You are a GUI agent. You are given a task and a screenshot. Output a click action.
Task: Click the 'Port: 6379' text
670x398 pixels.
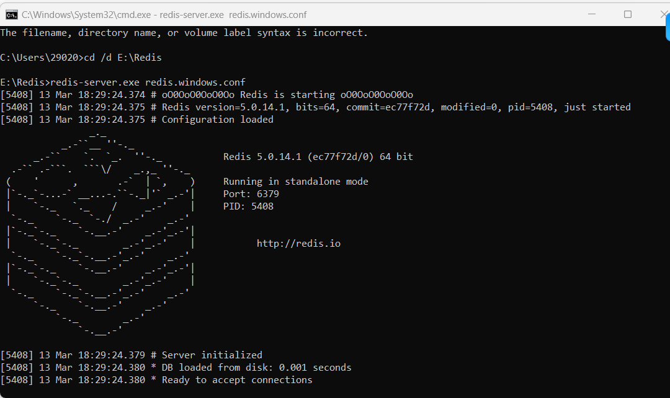pos(251,194)
